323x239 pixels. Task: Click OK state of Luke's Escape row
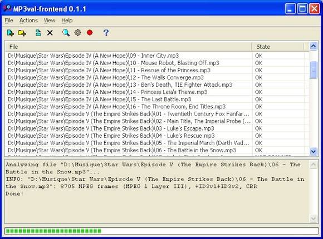(x=259, y=128)
